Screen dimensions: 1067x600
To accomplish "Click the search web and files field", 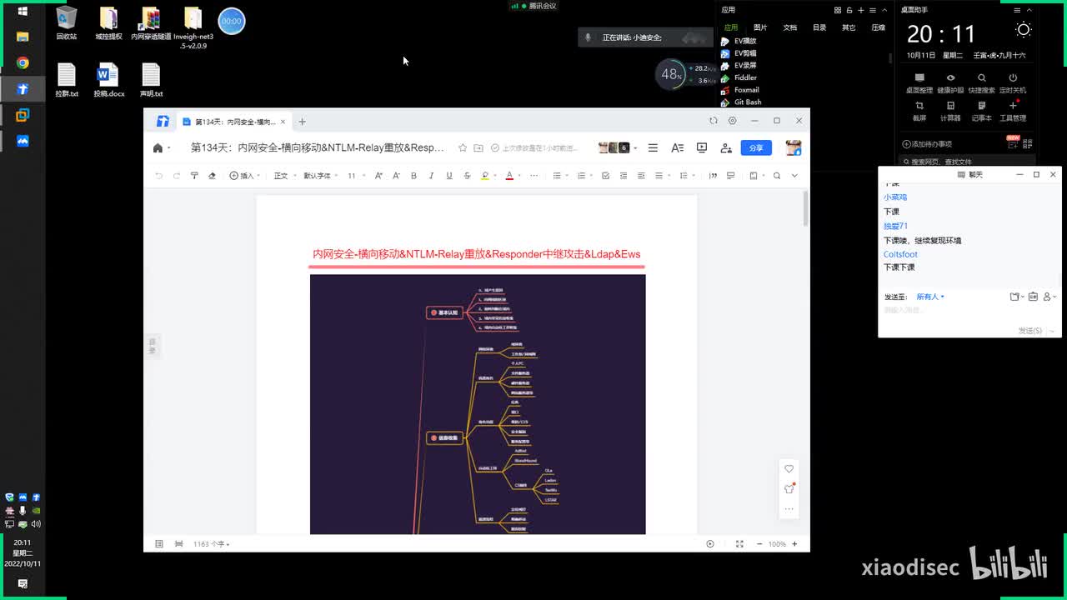I will [x=969, y=162].
